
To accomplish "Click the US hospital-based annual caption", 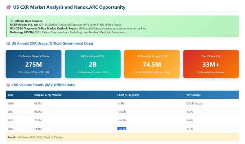I will coord(211,72).
